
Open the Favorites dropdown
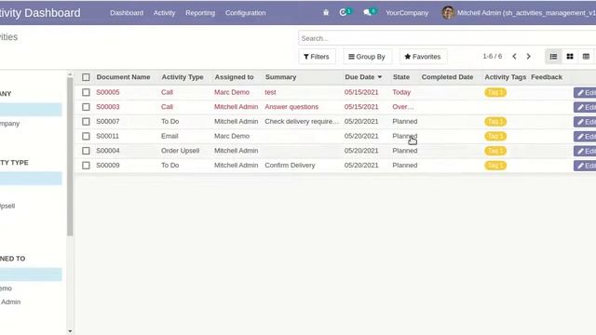[x=423, y=57]
